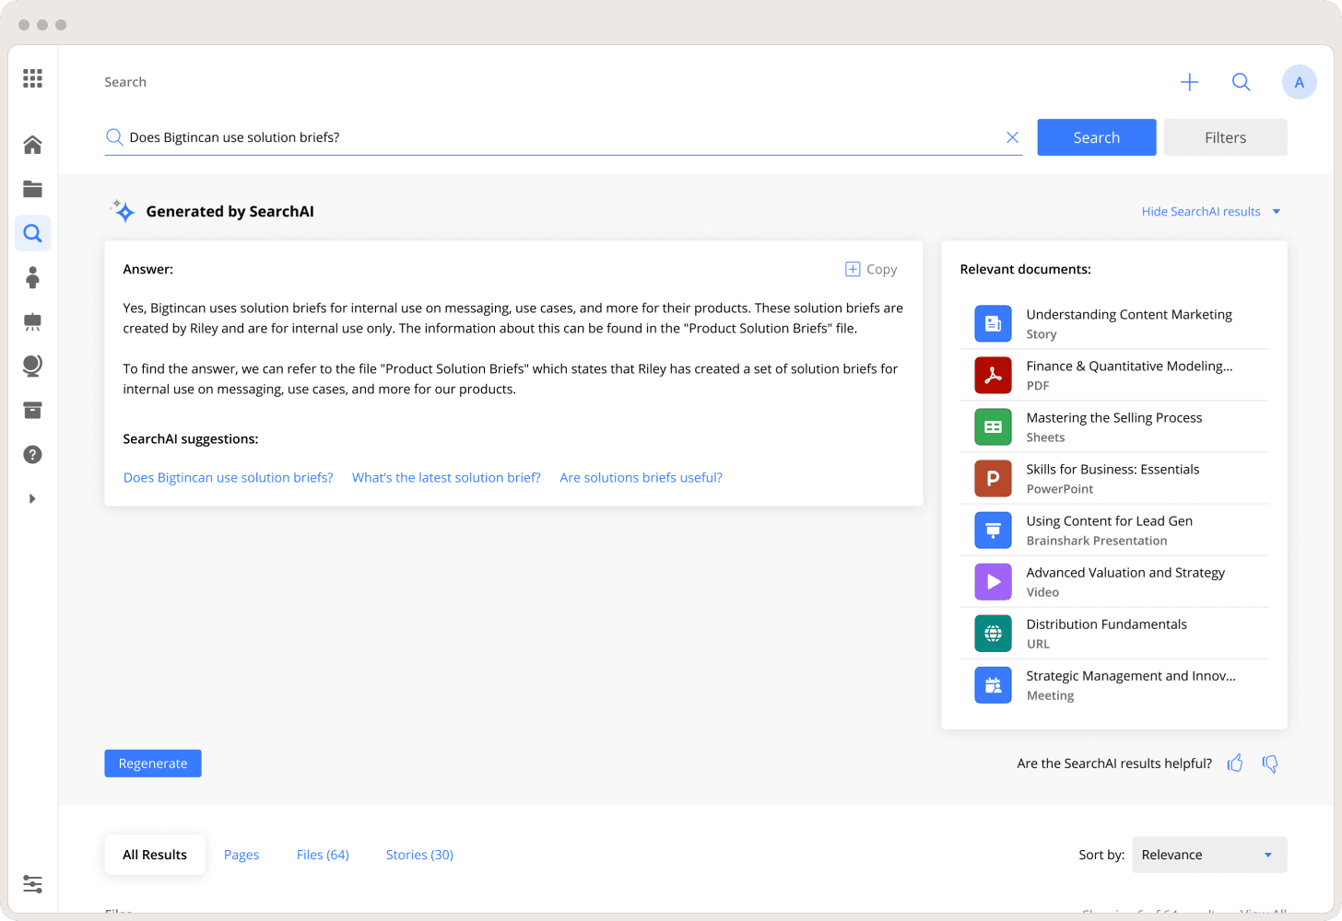The height and width of the screenshot is (921, 1342).
Task: Expand the sidebar with arrow icon
Action: (x=32, y=498)
